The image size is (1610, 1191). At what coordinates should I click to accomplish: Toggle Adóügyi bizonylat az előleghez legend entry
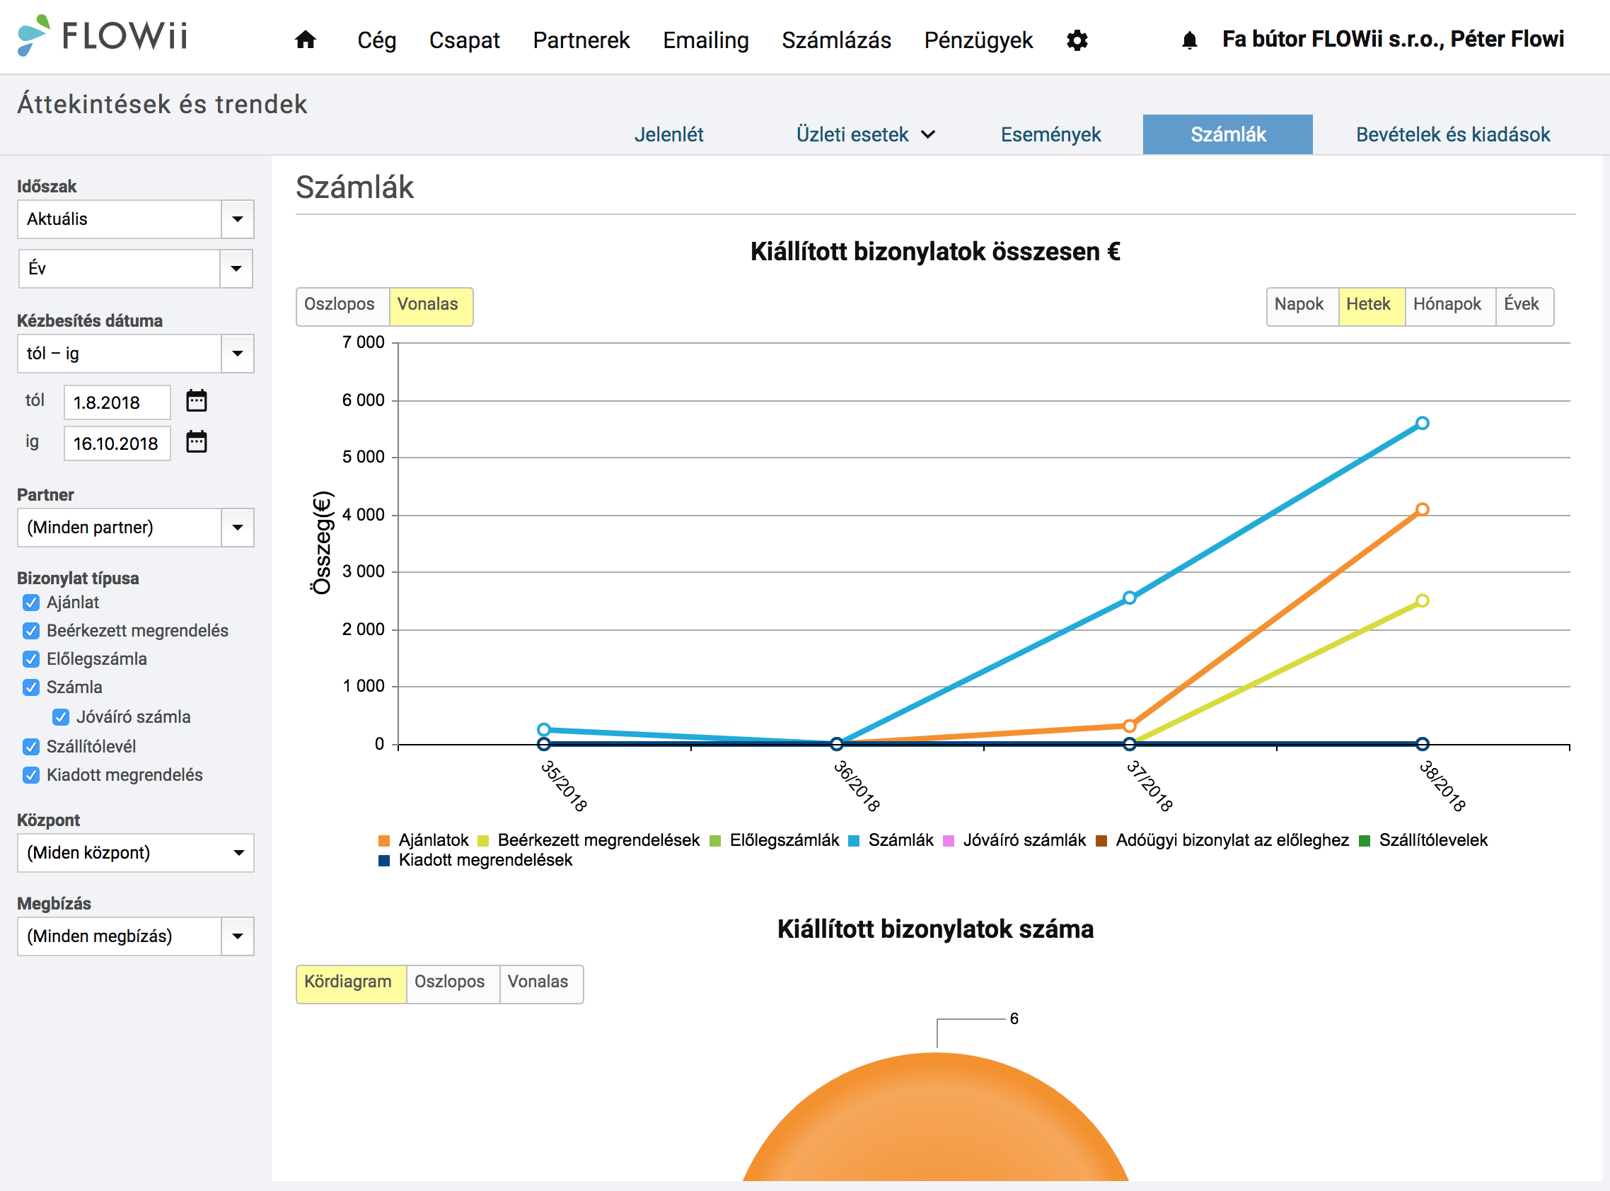pos(1222,840)
